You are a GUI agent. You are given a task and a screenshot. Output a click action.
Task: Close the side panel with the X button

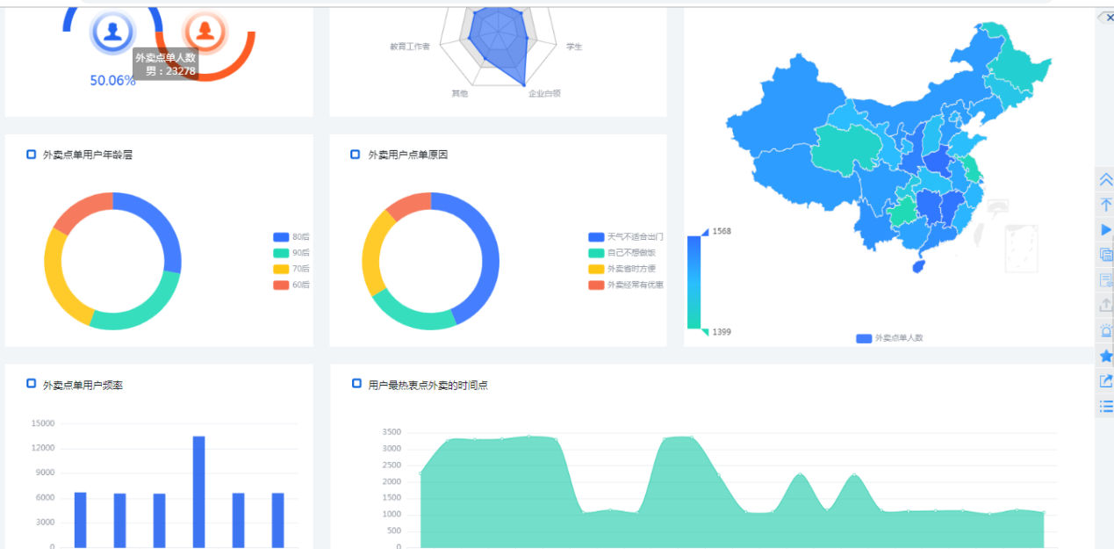point(1110,18)
